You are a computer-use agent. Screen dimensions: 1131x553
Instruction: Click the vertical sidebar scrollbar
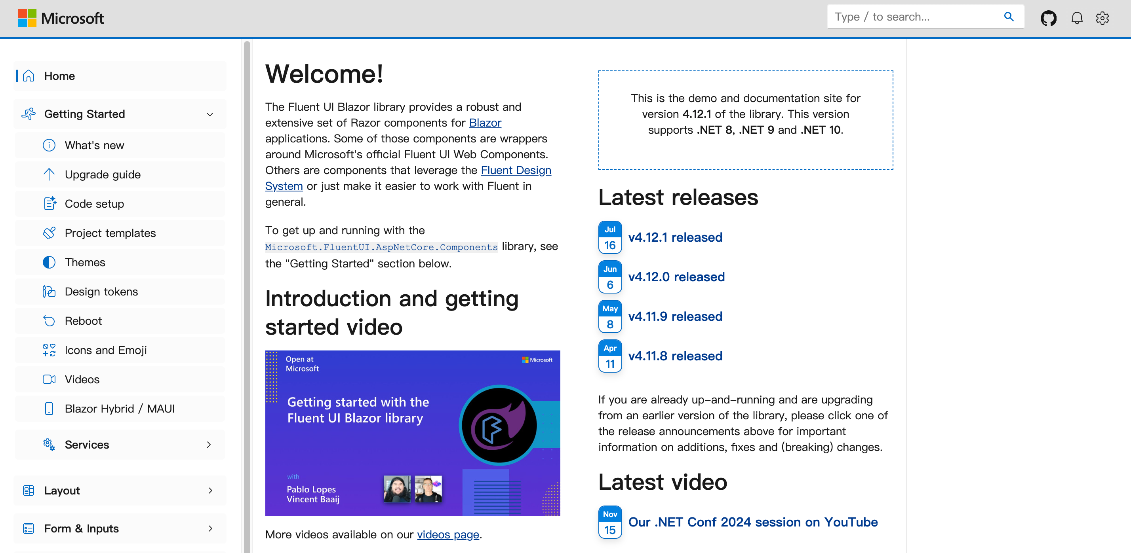click(247, 263)
